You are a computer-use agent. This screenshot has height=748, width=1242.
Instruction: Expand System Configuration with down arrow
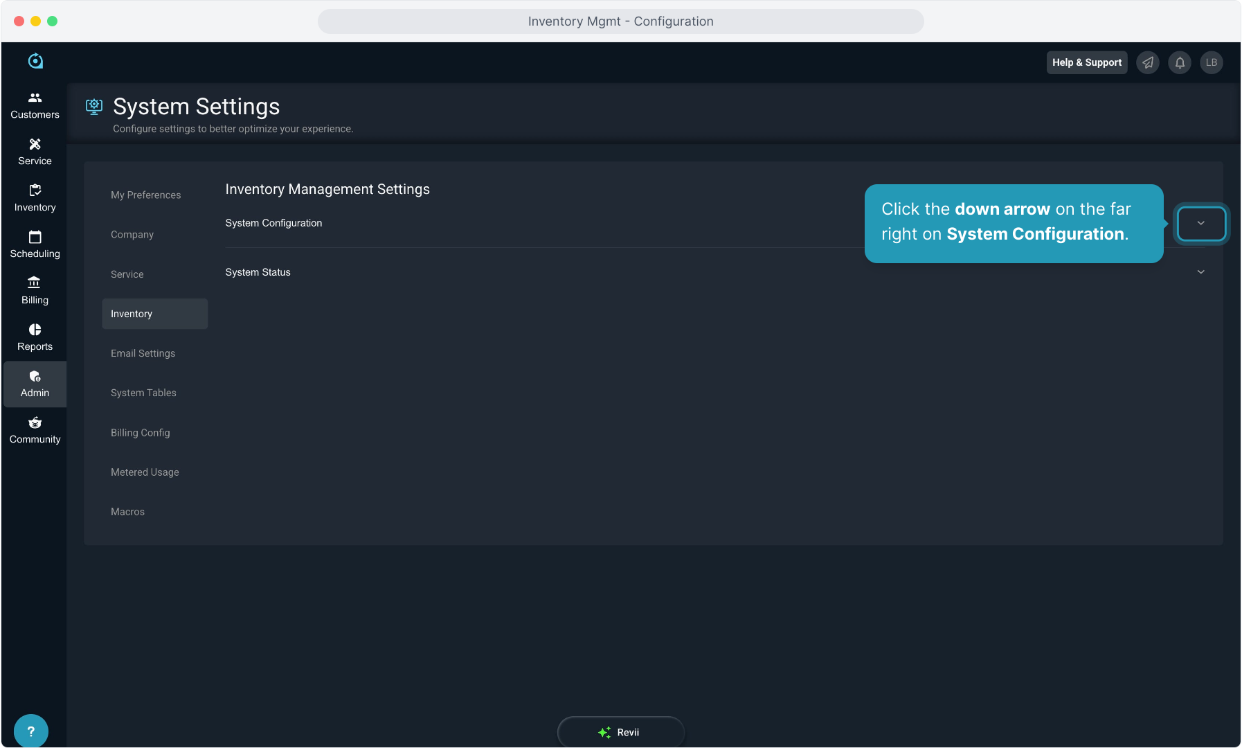(1201, 223)
